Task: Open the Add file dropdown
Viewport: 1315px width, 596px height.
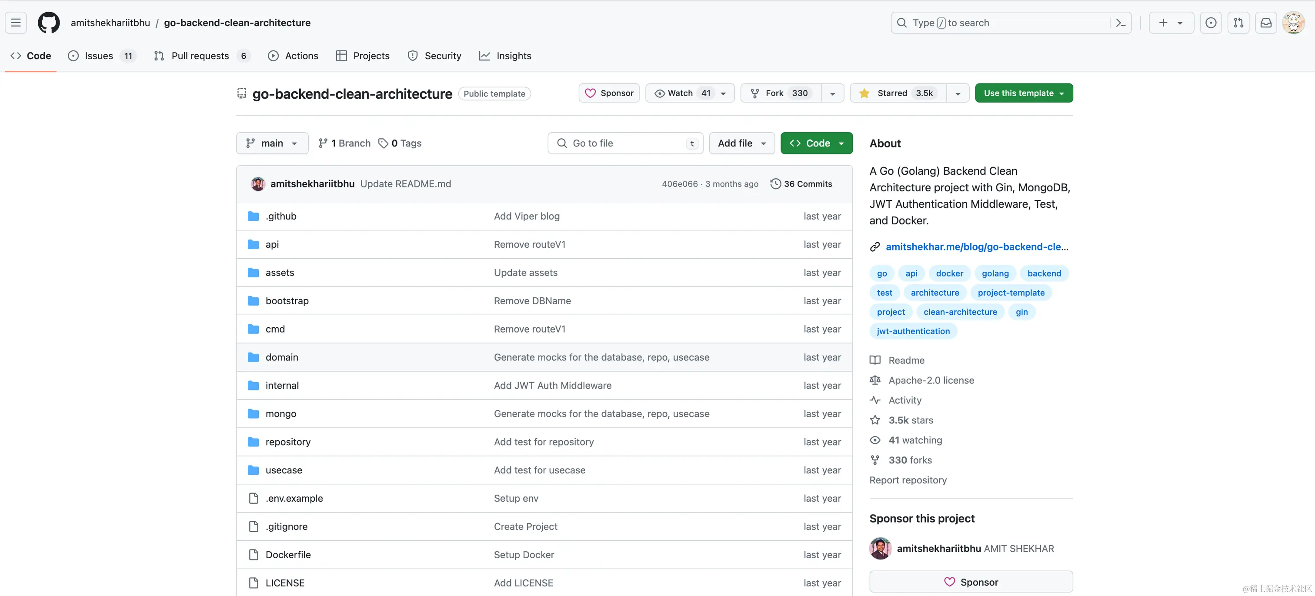Action: [742, 143]
